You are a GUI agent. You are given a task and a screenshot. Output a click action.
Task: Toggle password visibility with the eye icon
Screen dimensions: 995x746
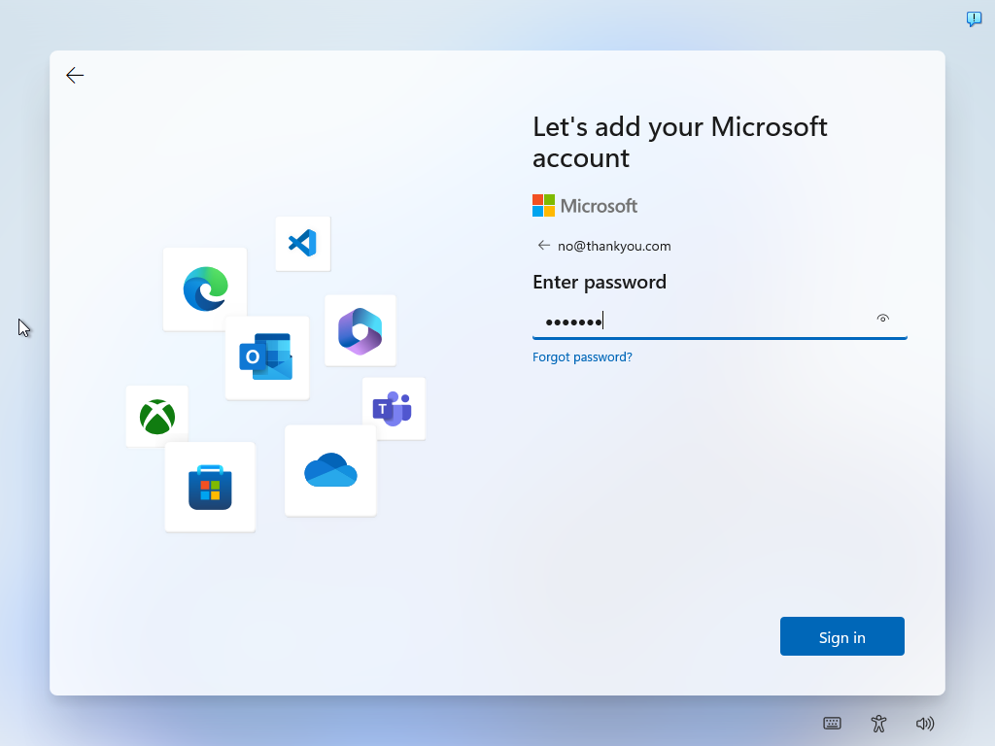coord(882,318)
